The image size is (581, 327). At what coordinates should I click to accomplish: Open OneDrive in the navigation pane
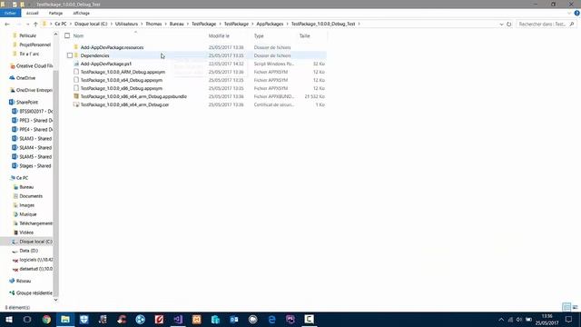[x=25, y=78]
